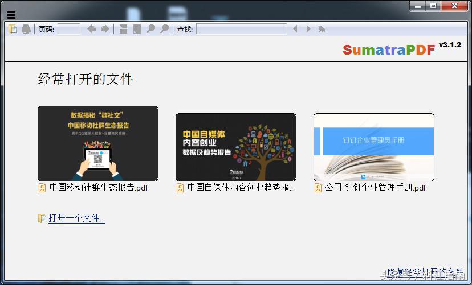The height and width of the screenshot is (285, 472).
Task: Go to previous page arrow
Action: pyautogui.click(x=92, y=29)
